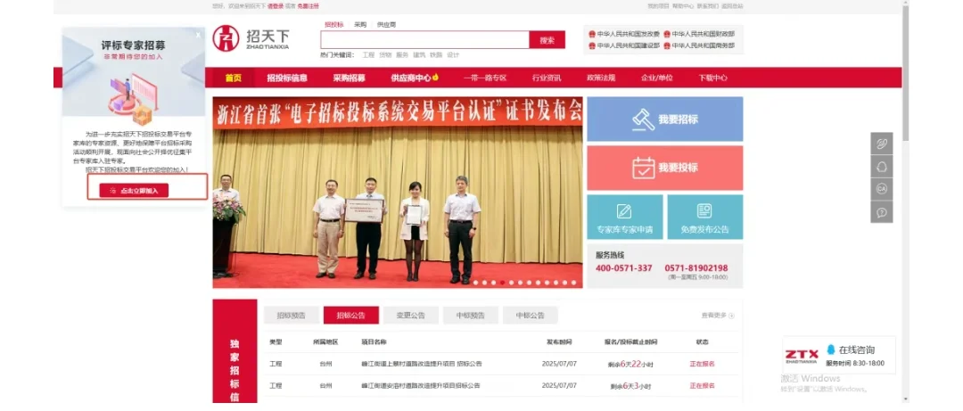Click the question chat bubble sidebar icon
This screenshot has height=411, width=963.
882,211
